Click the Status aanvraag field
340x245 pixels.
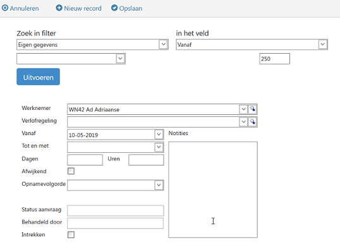pos(116,210)
